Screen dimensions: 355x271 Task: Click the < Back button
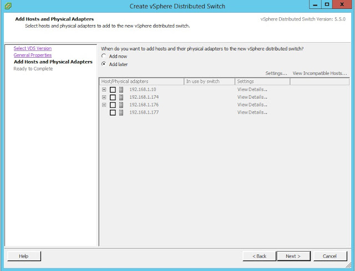(x=259, y=256)
